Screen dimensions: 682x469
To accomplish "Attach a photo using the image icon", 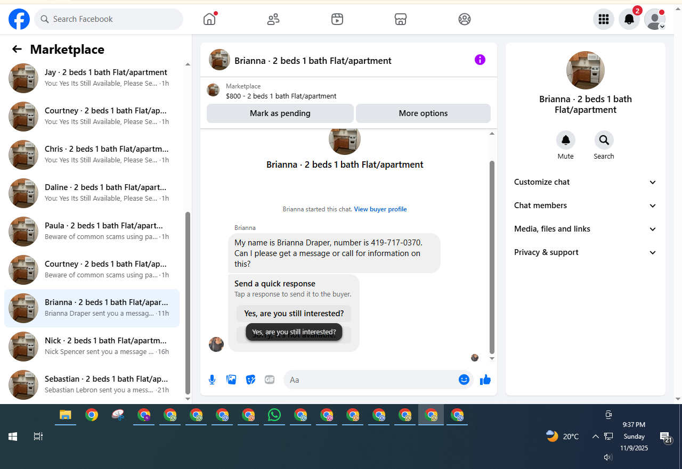I will (231, 380).
